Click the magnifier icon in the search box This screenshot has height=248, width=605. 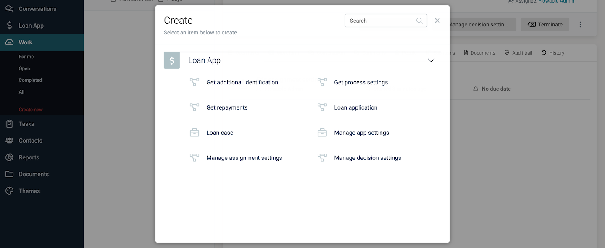[x=419, y=21]
